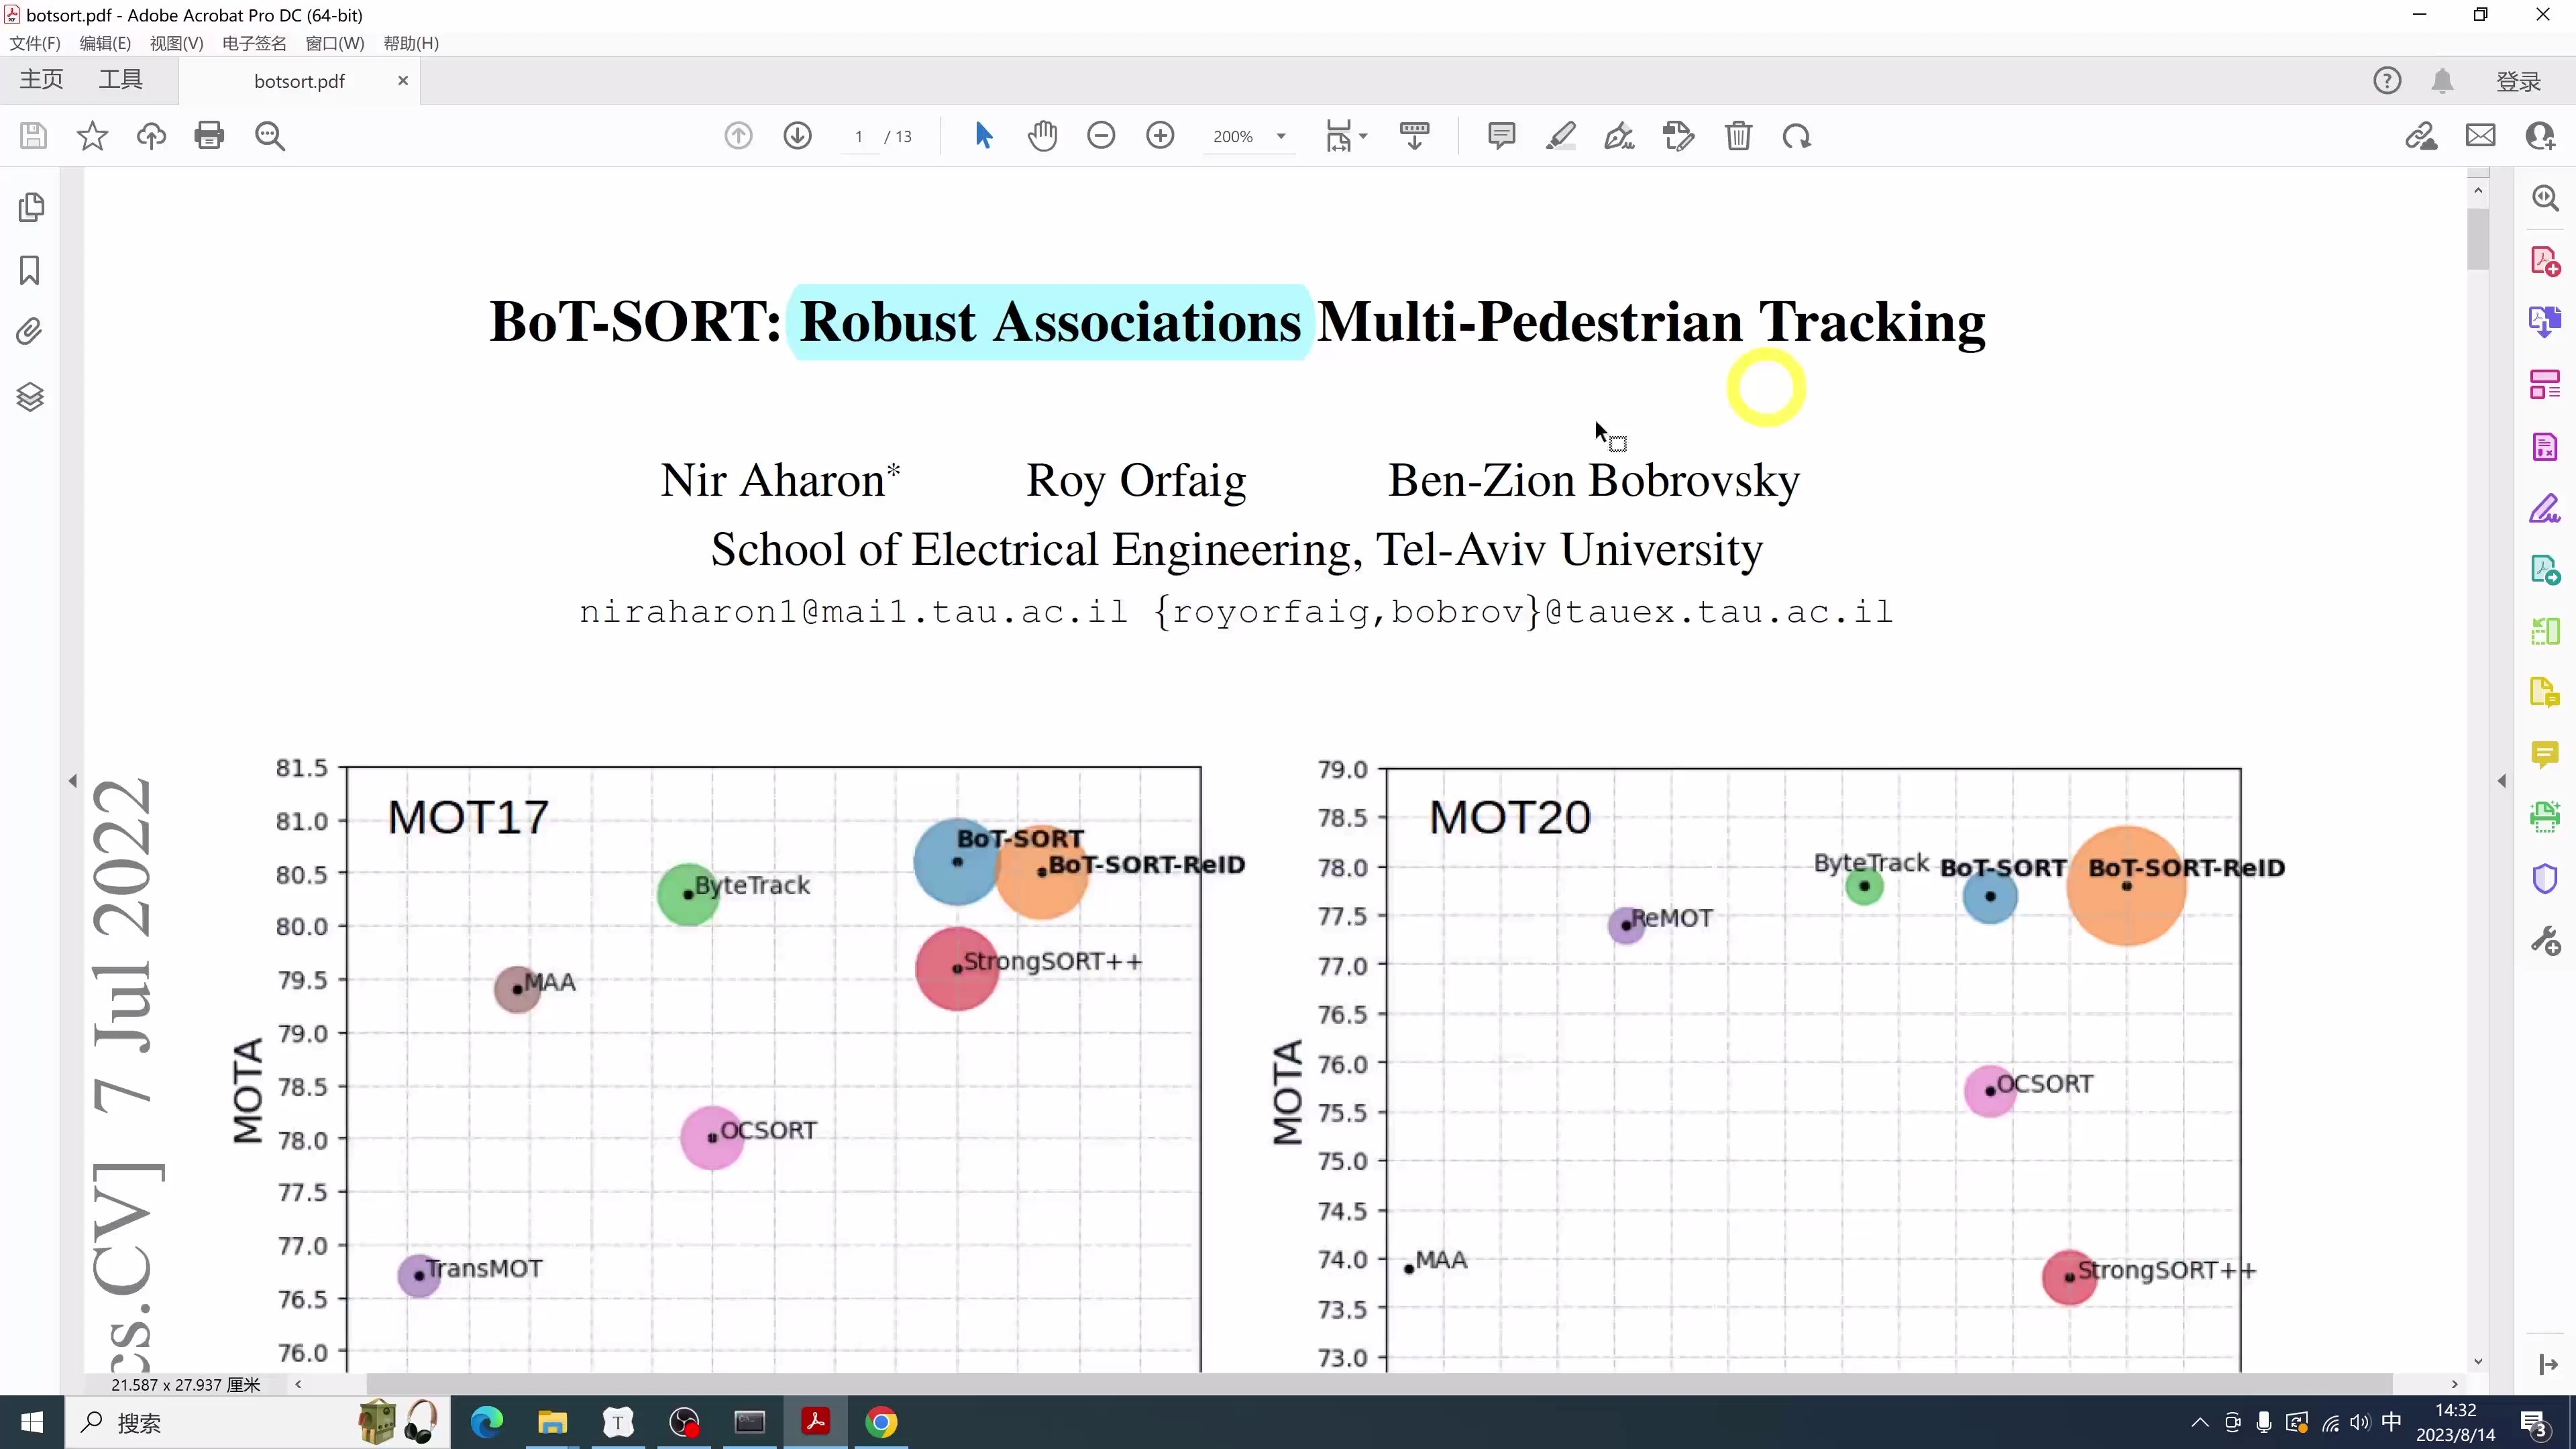This screenshot has width=2576, height=1449.
Task: Collapse the left navigation pane arrow
Action: pyautogui.click(x=72, y=781)
